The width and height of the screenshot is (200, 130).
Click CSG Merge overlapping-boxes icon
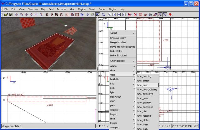72,15
